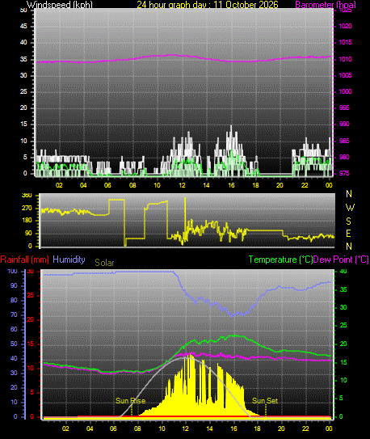Click the red '20' rainfall scale value
The width and height of the screenshot is (370, 439).
31,319
